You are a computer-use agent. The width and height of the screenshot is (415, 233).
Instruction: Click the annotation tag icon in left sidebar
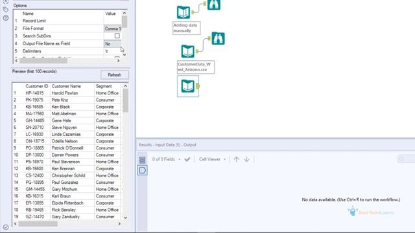tap(6, 10)
